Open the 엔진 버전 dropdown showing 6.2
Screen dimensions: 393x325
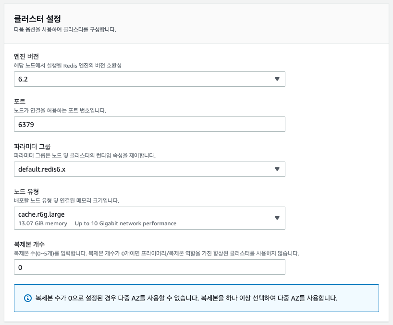tap(149, 79)
